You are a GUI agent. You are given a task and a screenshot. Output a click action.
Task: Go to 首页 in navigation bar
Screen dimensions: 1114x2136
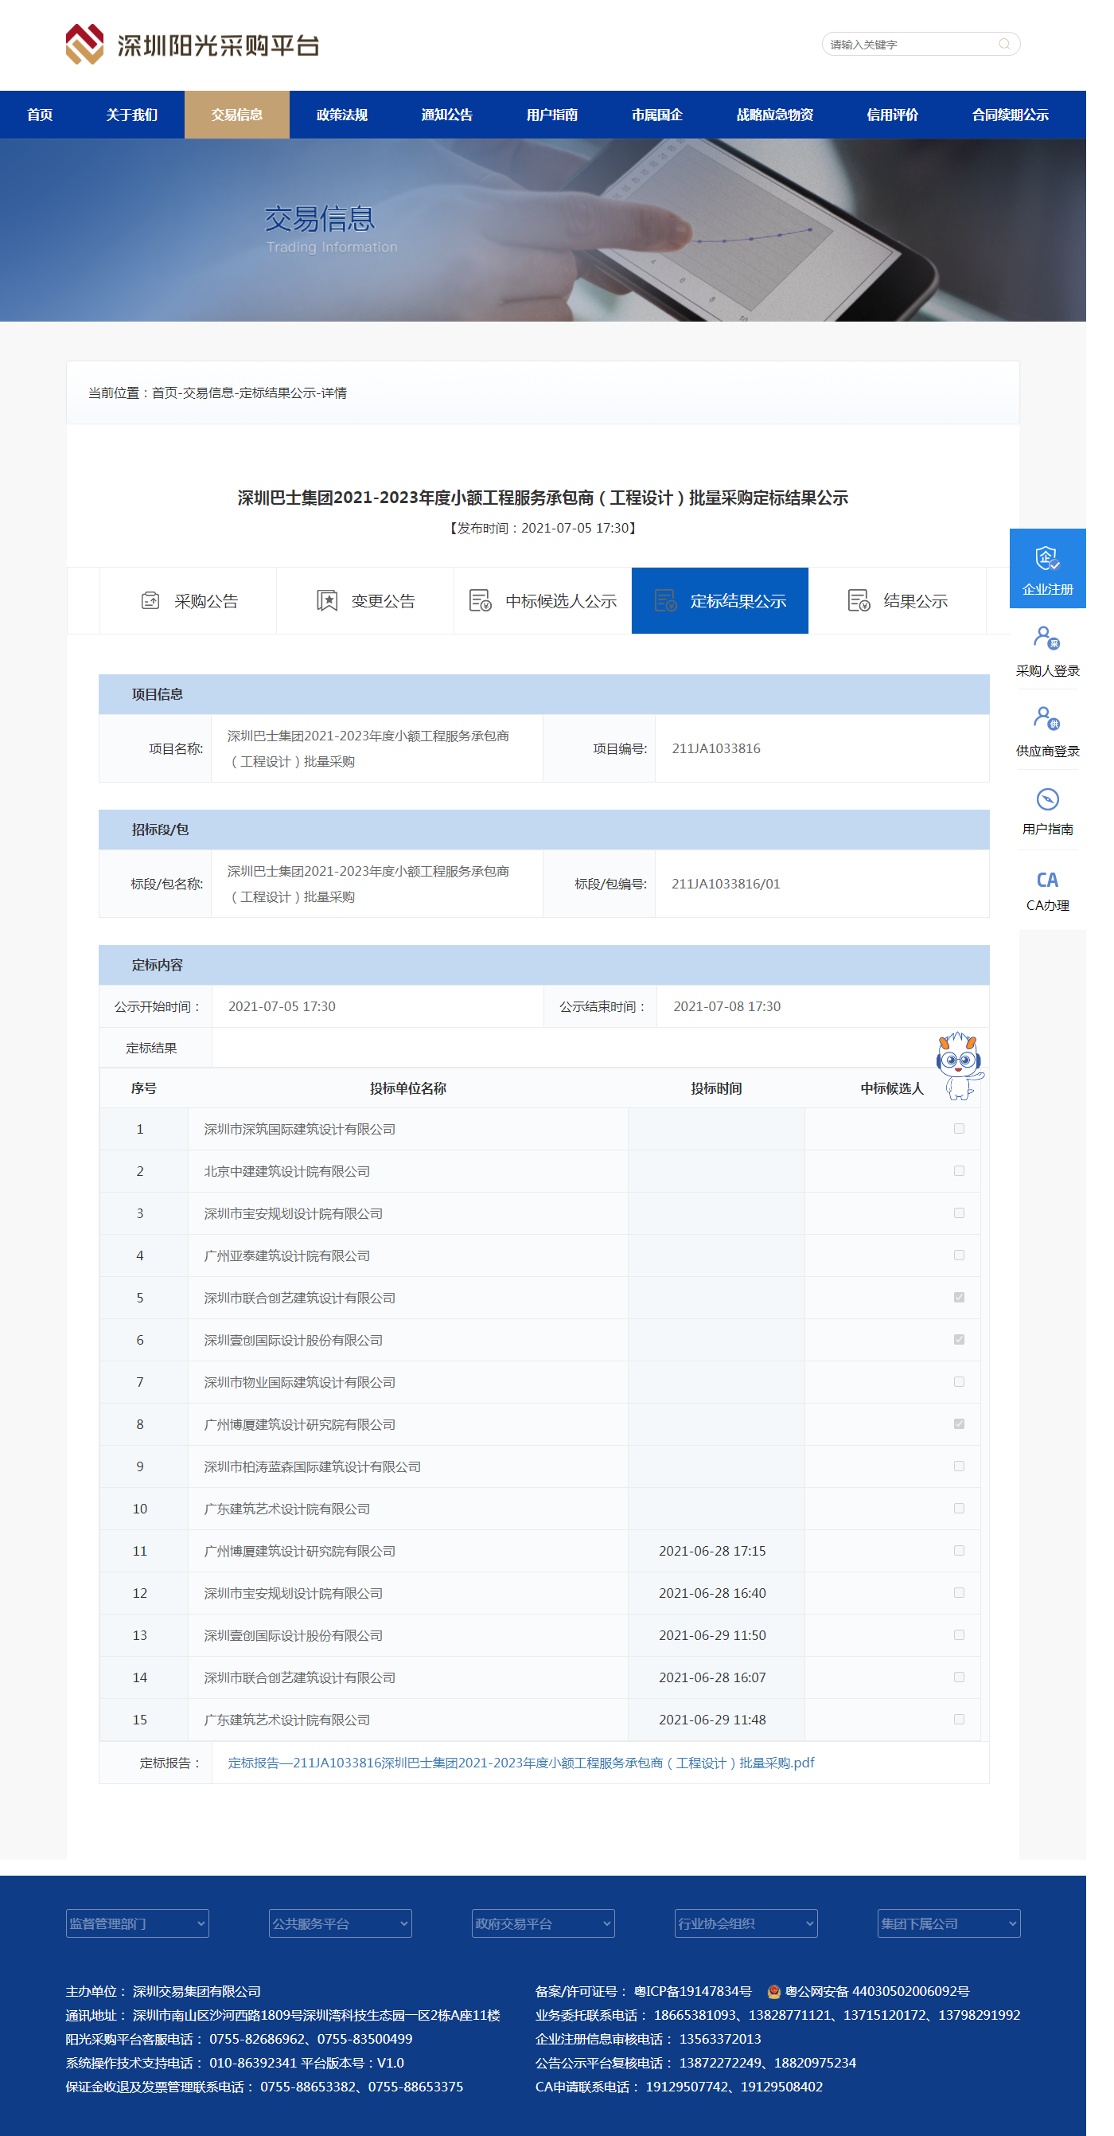[x=40, y=115]
